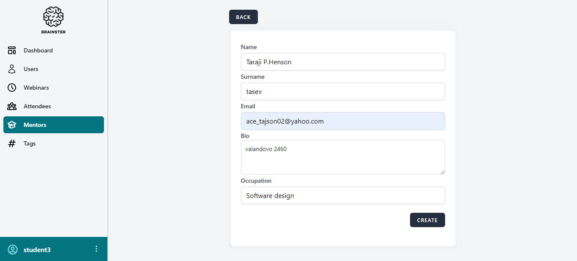Click the Webinars clock icon
Image resolution: width=577 pixels, height=261 pixels.
click(12, 88)
